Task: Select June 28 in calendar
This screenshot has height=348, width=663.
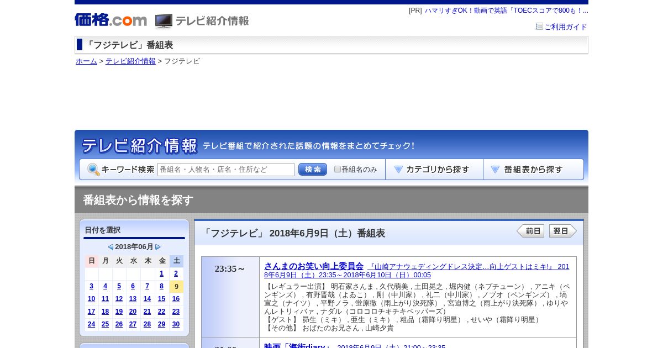Action: click(147, 324)
